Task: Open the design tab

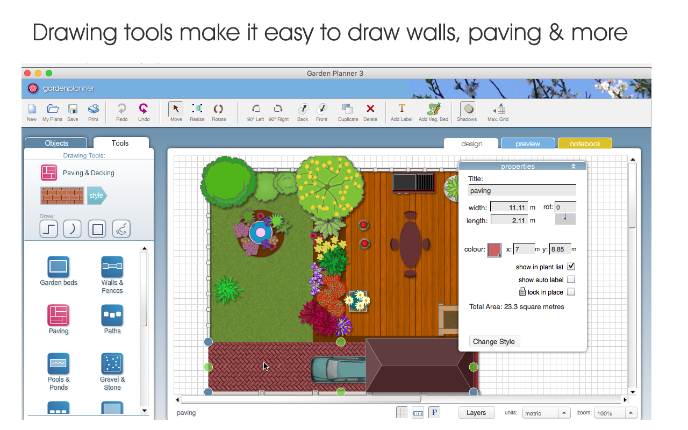Action: (471, 144)
